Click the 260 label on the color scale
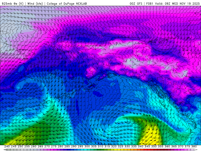This screenshot has height=151, width=201. [34, 146]
